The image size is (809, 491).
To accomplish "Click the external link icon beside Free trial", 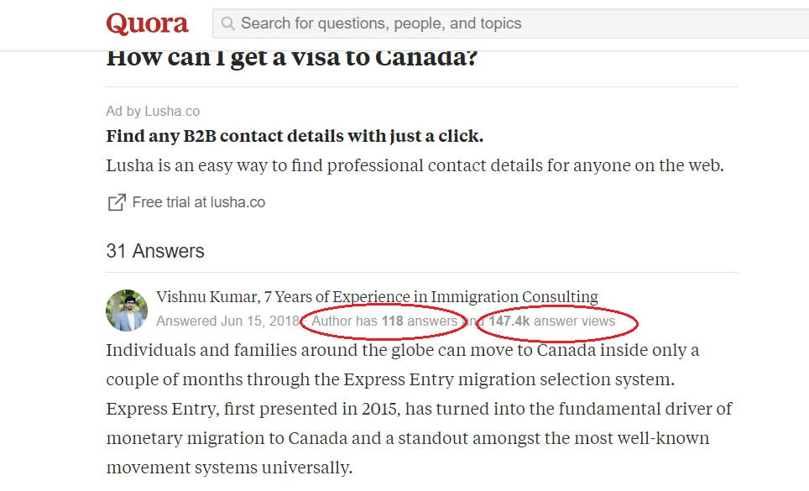I will pos(117,202).
